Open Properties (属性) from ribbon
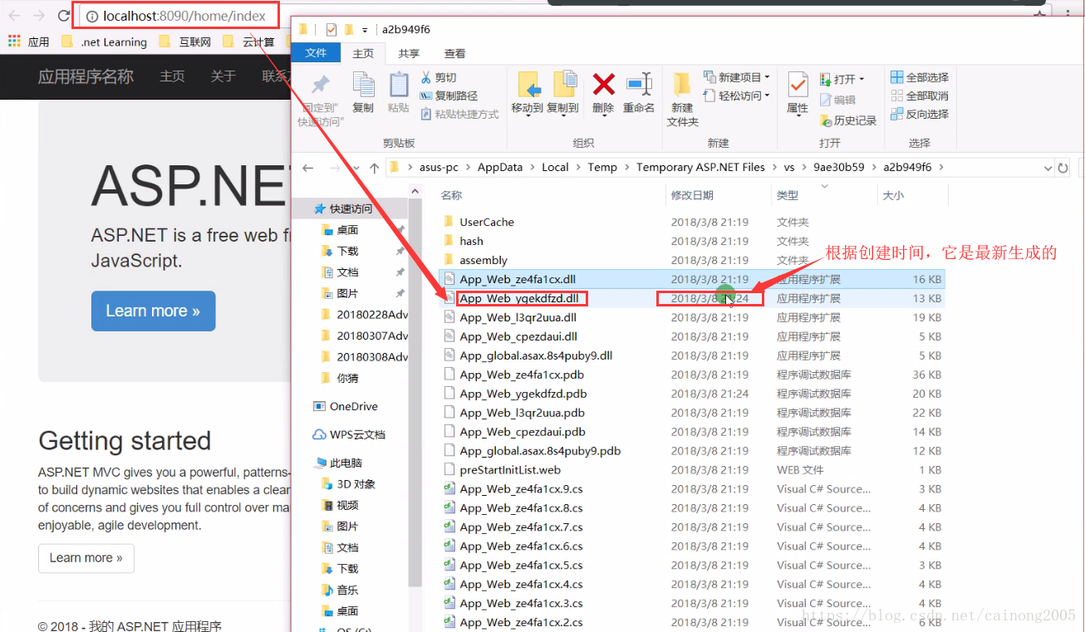The width and height of the screenshot is (1085, 632). point(798,92)
